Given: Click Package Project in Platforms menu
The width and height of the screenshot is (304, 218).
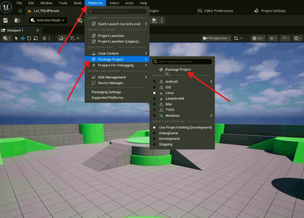Looking at the screenshot, I should click(117, 59).
